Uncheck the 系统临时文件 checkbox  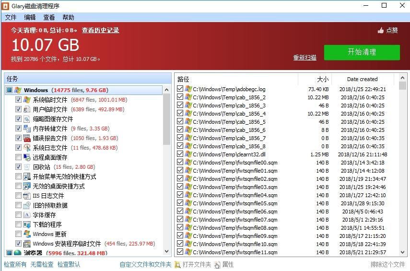tap(18, 100)
